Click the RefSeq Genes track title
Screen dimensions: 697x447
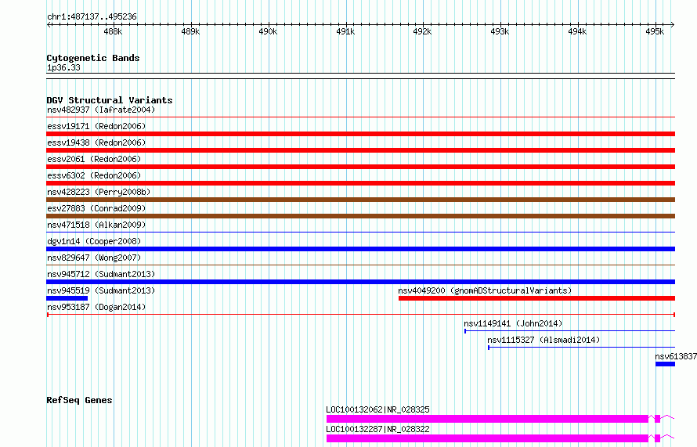pyautogui.click(x=79, y=400)
